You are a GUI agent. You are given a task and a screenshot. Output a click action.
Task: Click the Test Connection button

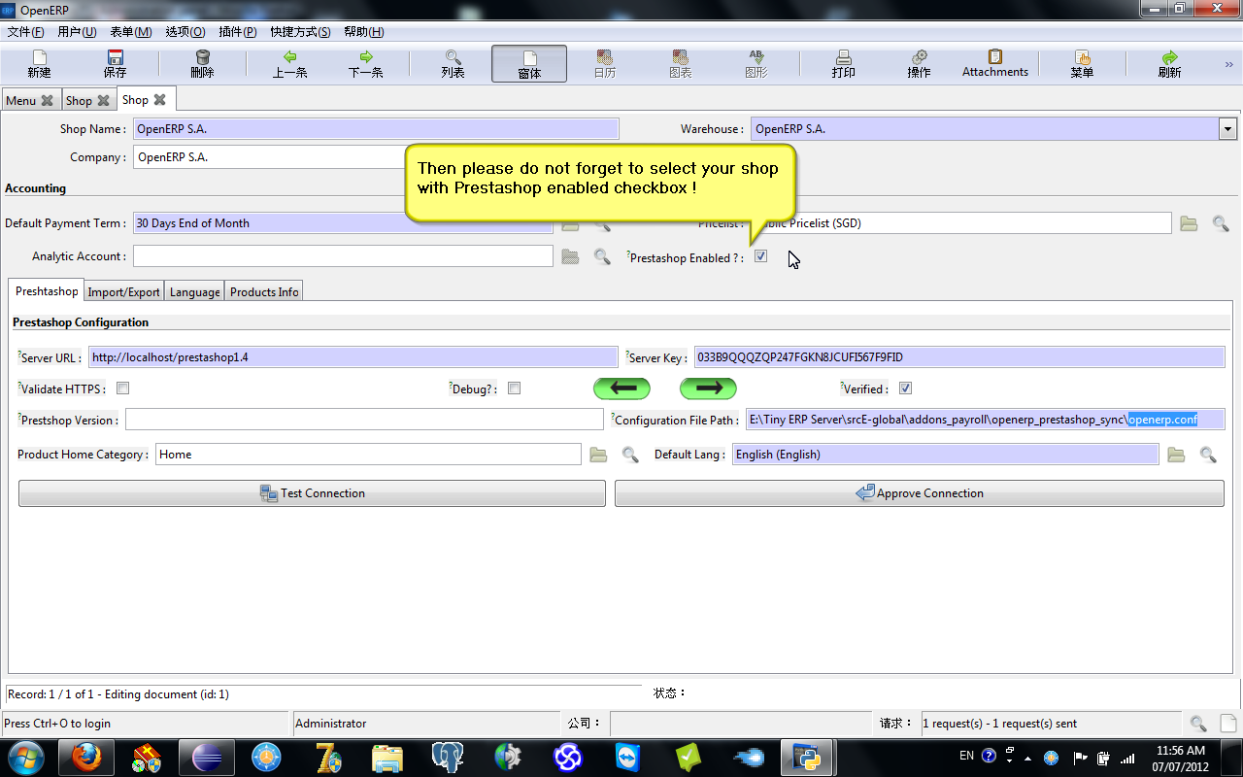(x=312, y=493)
